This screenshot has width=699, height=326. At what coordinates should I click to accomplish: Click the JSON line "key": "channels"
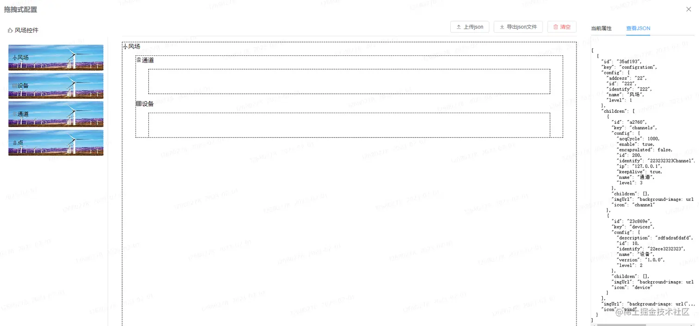pos(633,127)
